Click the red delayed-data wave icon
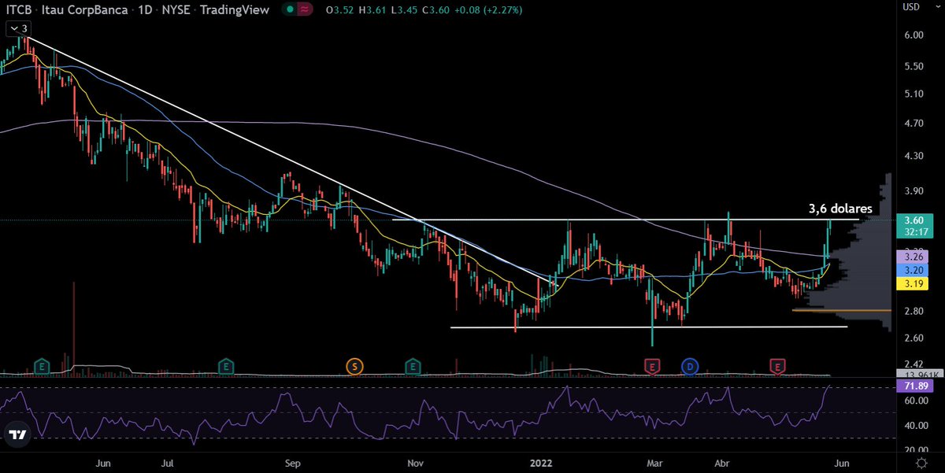Viewport: 945px width, 473px height. (304, 9)
